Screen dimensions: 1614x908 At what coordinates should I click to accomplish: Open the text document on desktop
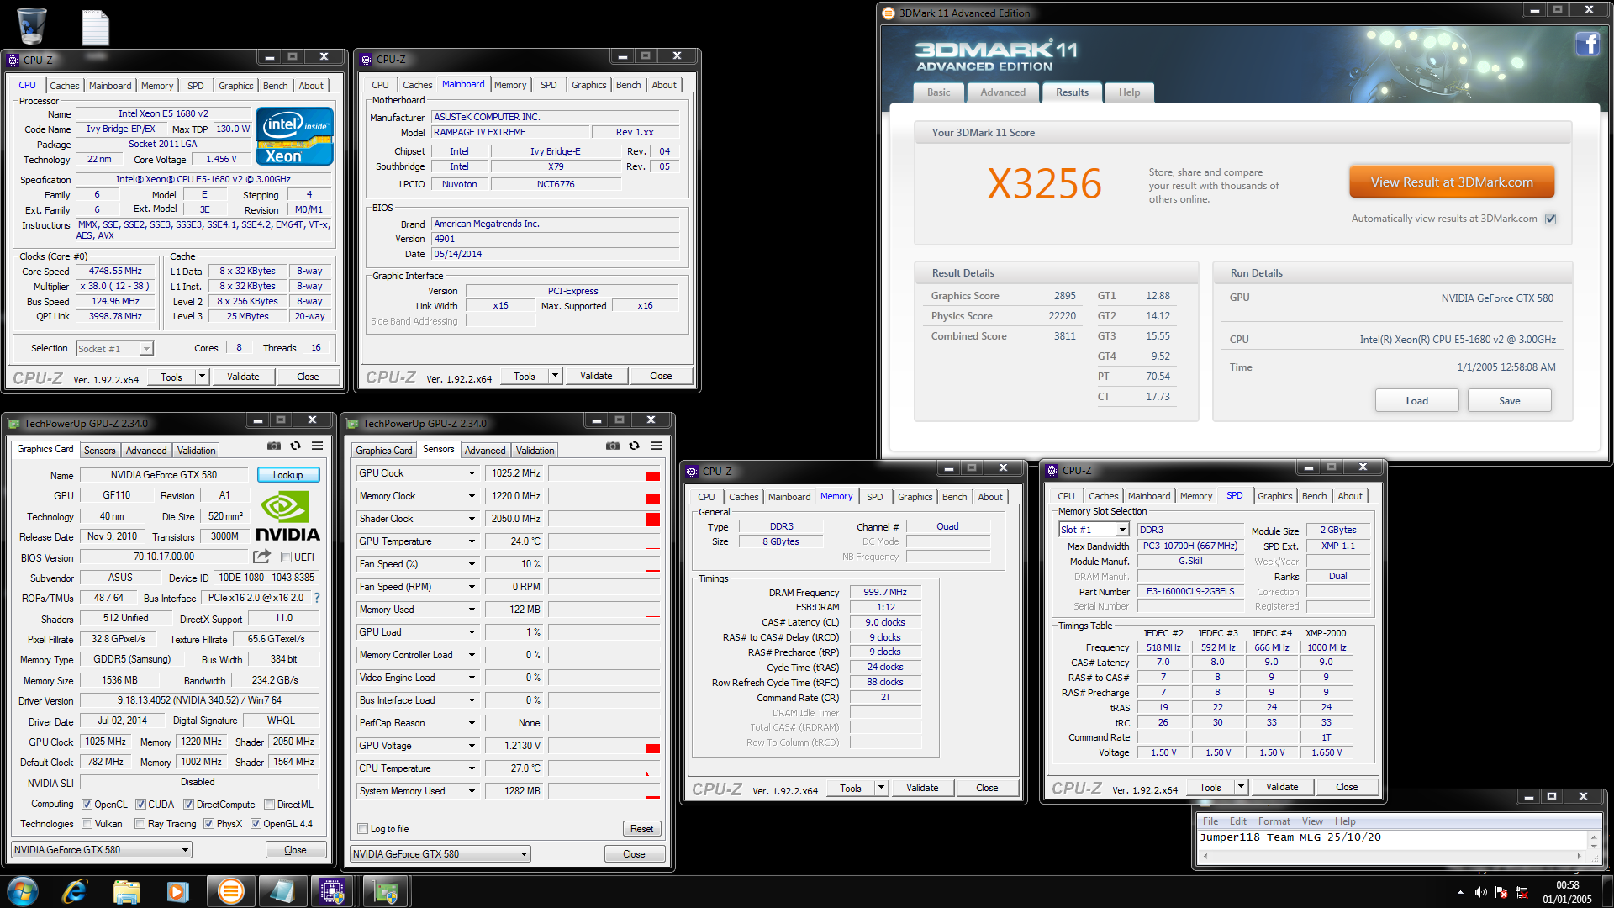96,27
